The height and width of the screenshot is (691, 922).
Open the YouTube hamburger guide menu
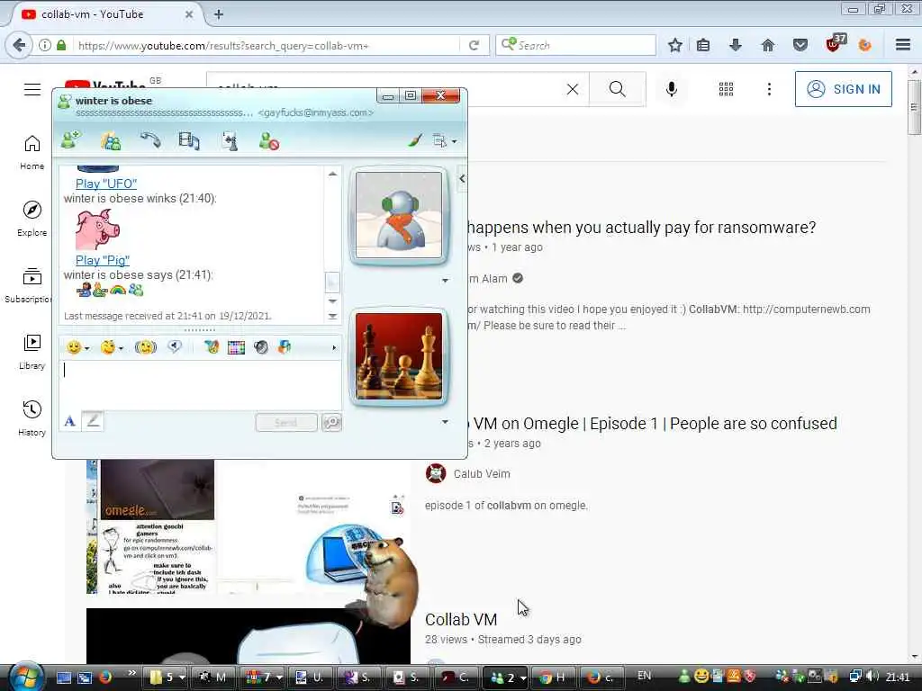[x=32, y=89]
